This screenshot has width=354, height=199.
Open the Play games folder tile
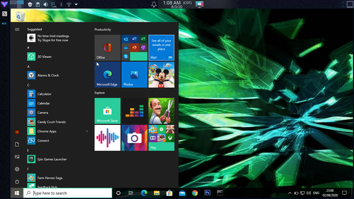(161, 138)
